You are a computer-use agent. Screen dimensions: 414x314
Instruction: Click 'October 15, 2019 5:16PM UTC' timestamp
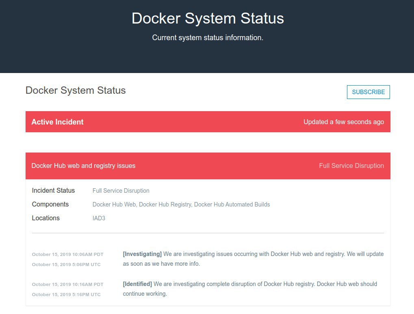tap(66, 295)
